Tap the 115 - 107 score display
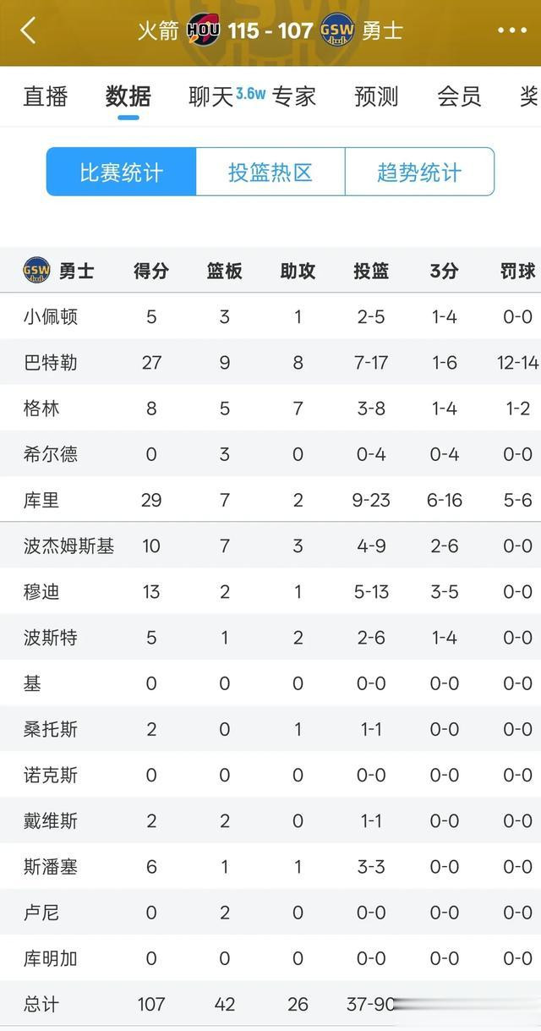 (270, 30)
